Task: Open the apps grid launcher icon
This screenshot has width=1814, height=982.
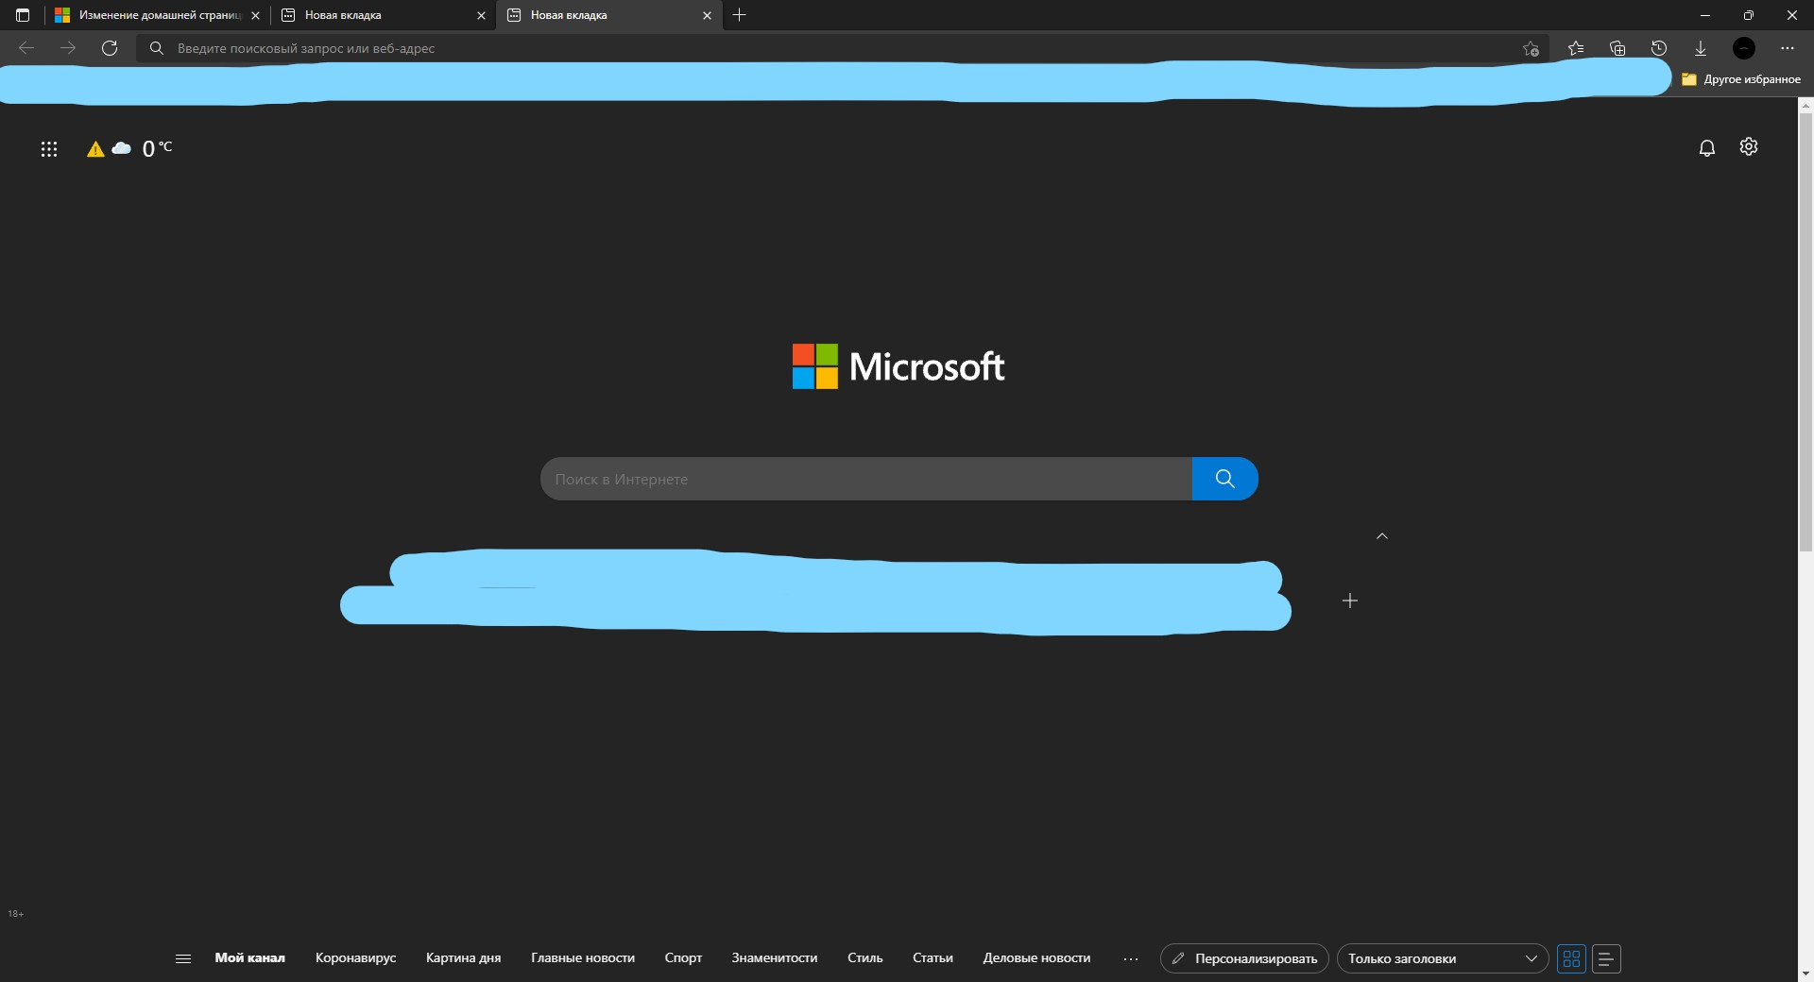Action: (x=49, y=148)
